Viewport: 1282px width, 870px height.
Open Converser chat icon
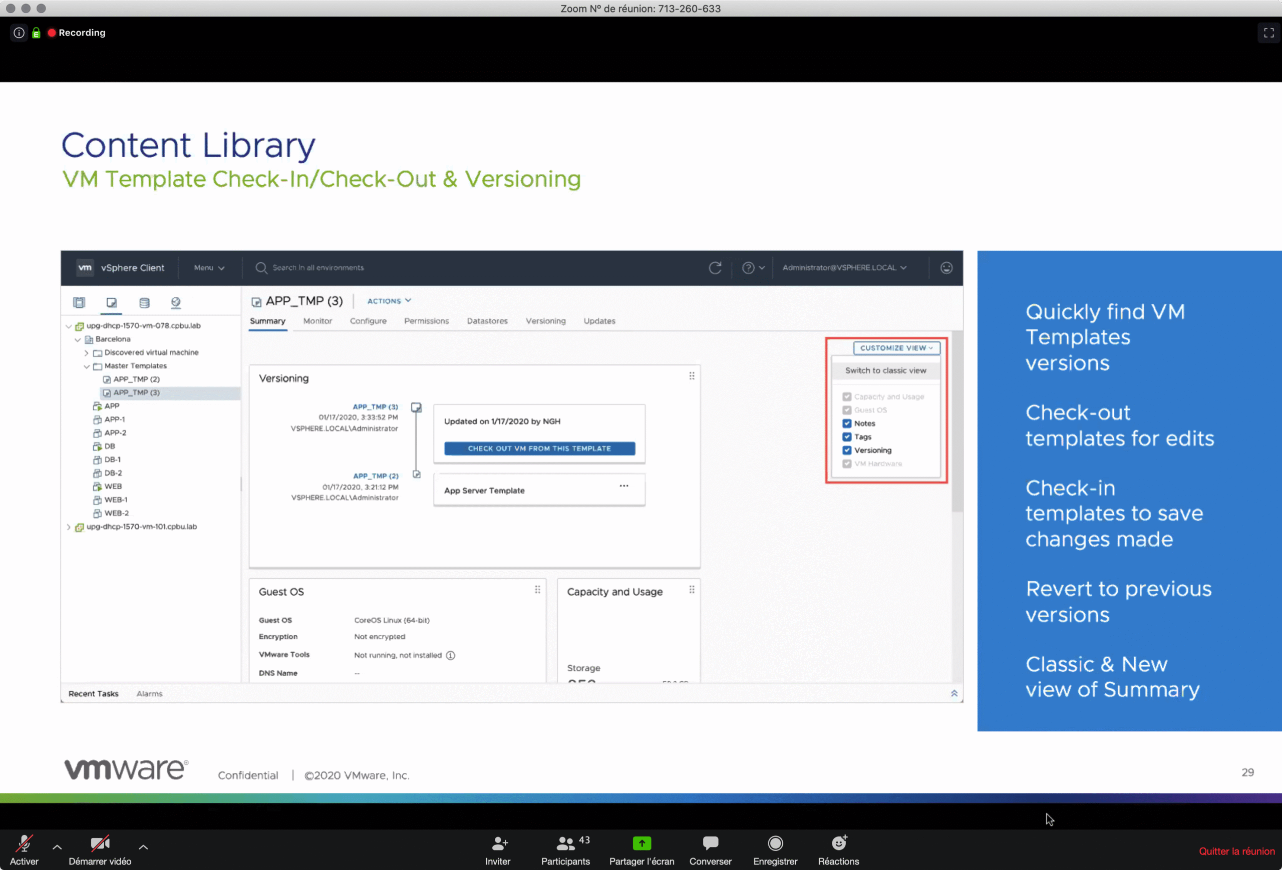pos(710,843)
